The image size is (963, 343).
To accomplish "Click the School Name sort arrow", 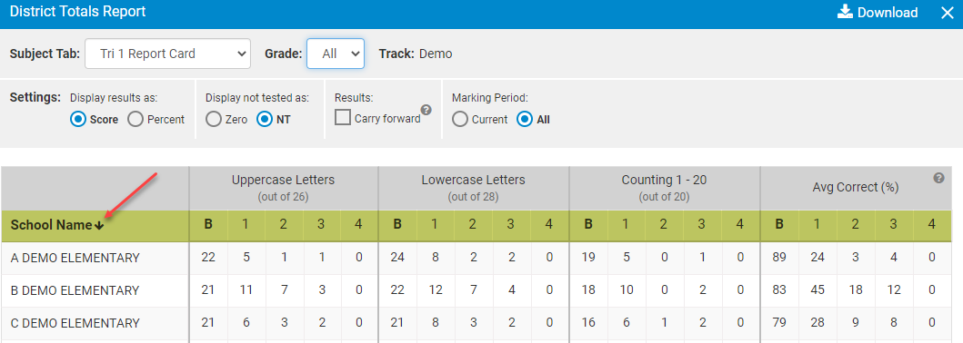I will (x=99, y=225).
